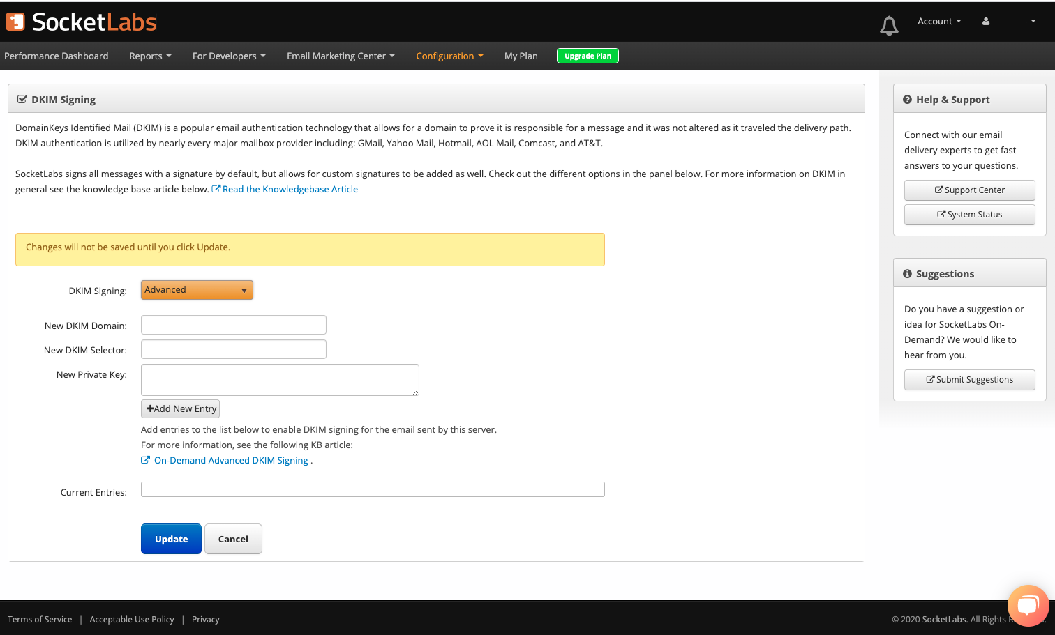Open the DKIM Signing mode dropdown
Image resolution: width=1055 pixels, height=635 pixels.
pos(197,290)
